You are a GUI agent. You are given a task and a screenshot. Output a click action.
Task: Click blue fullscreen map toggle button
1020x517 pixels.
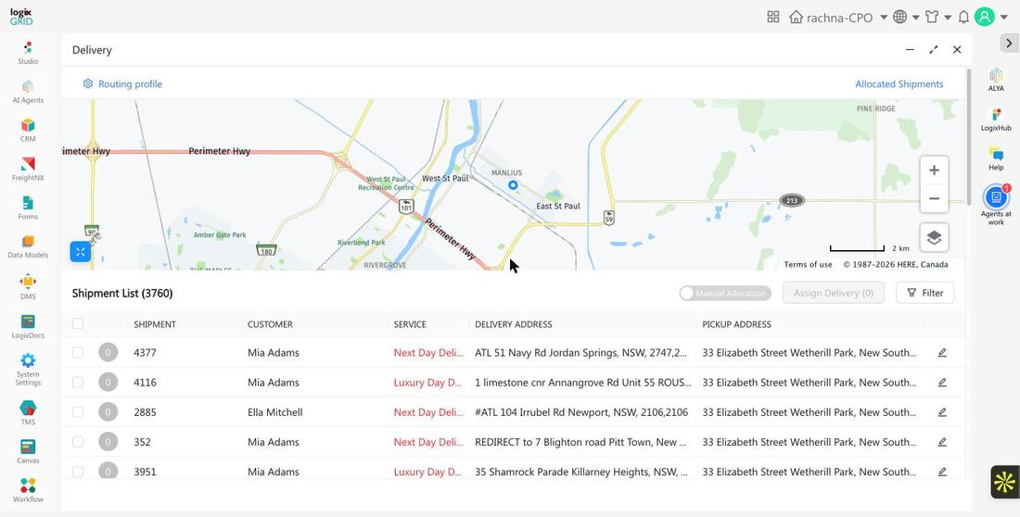(x=80, y=252)
